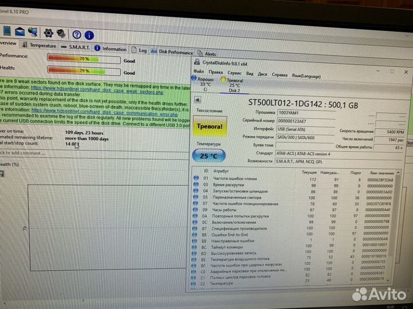The image size is (413, 309).
Task: Open the Сервис menu in CrystalDiskInfo
Action: click(234, 73)
